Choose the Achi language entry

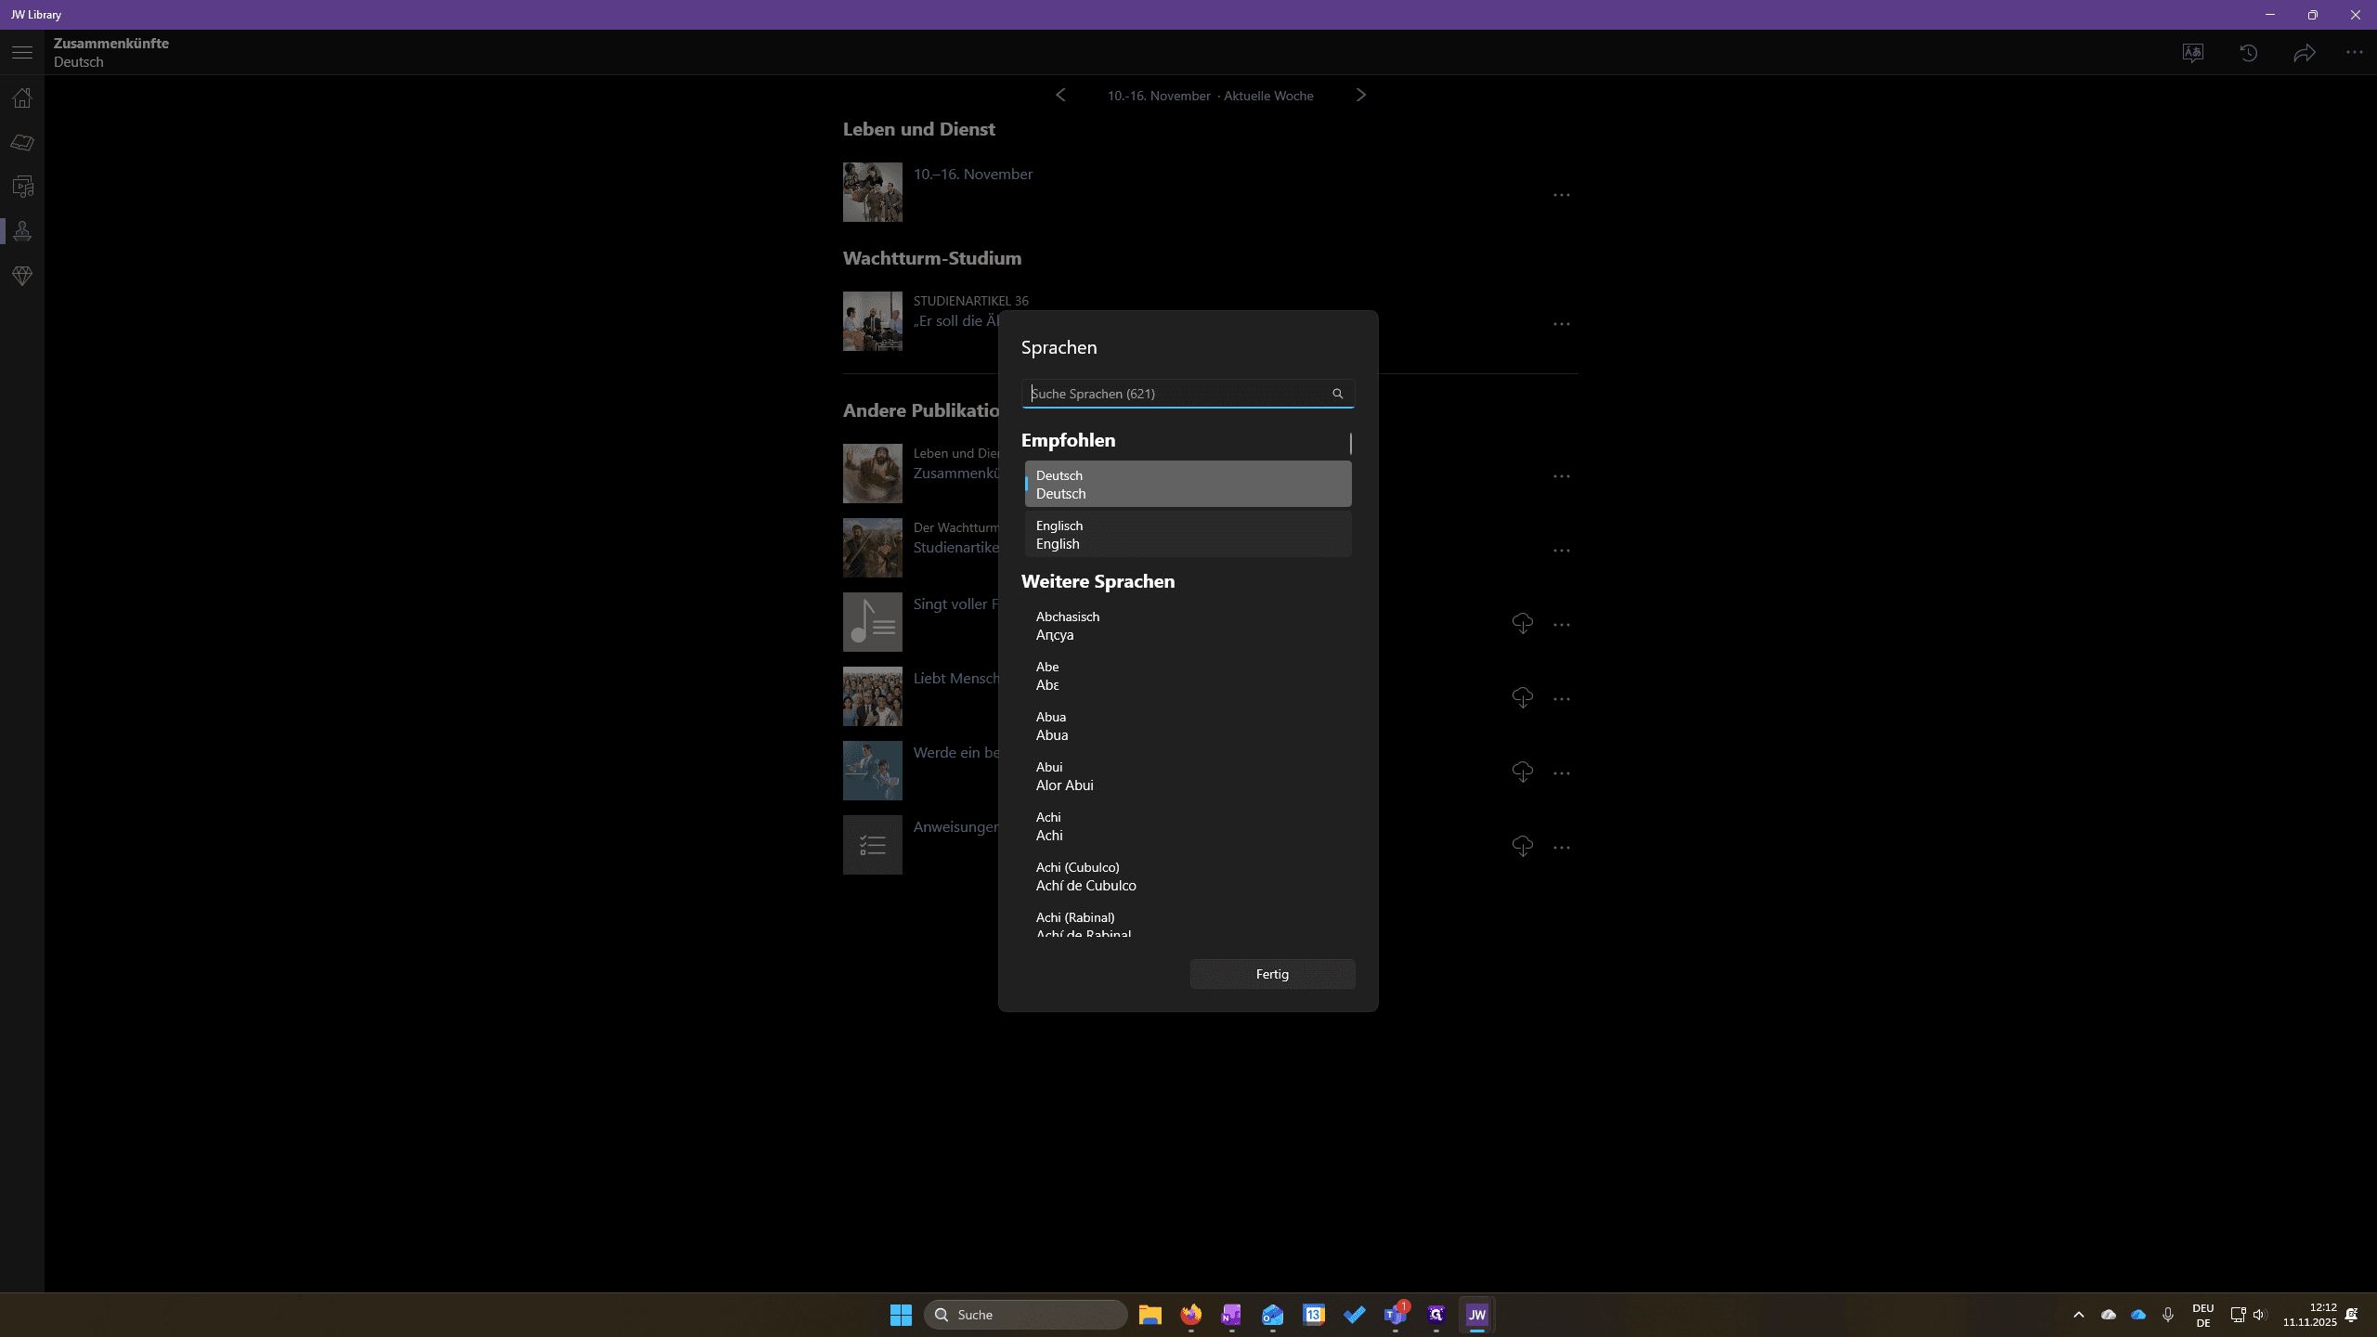[1188, 826]
